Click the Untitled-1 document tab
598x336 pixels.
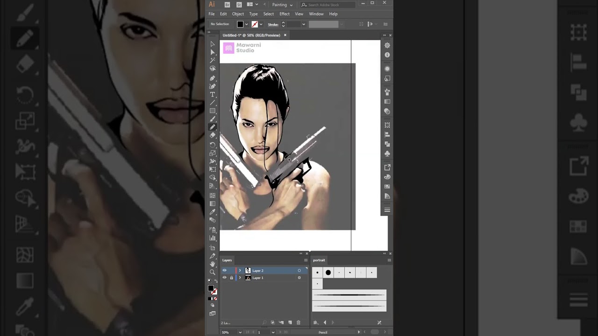point(251,35)
